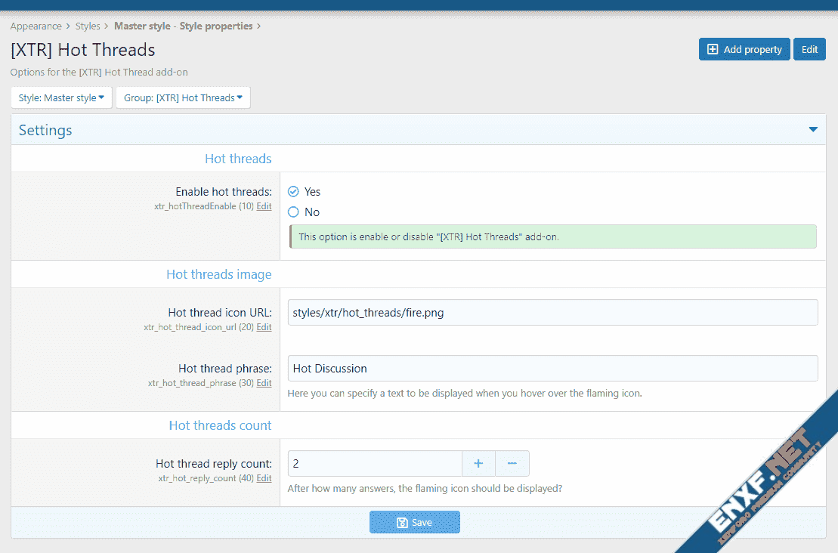Screen dimensions: 838x553
Task: Decrease reply count with minus icon
Action: (x=512, y=463)
